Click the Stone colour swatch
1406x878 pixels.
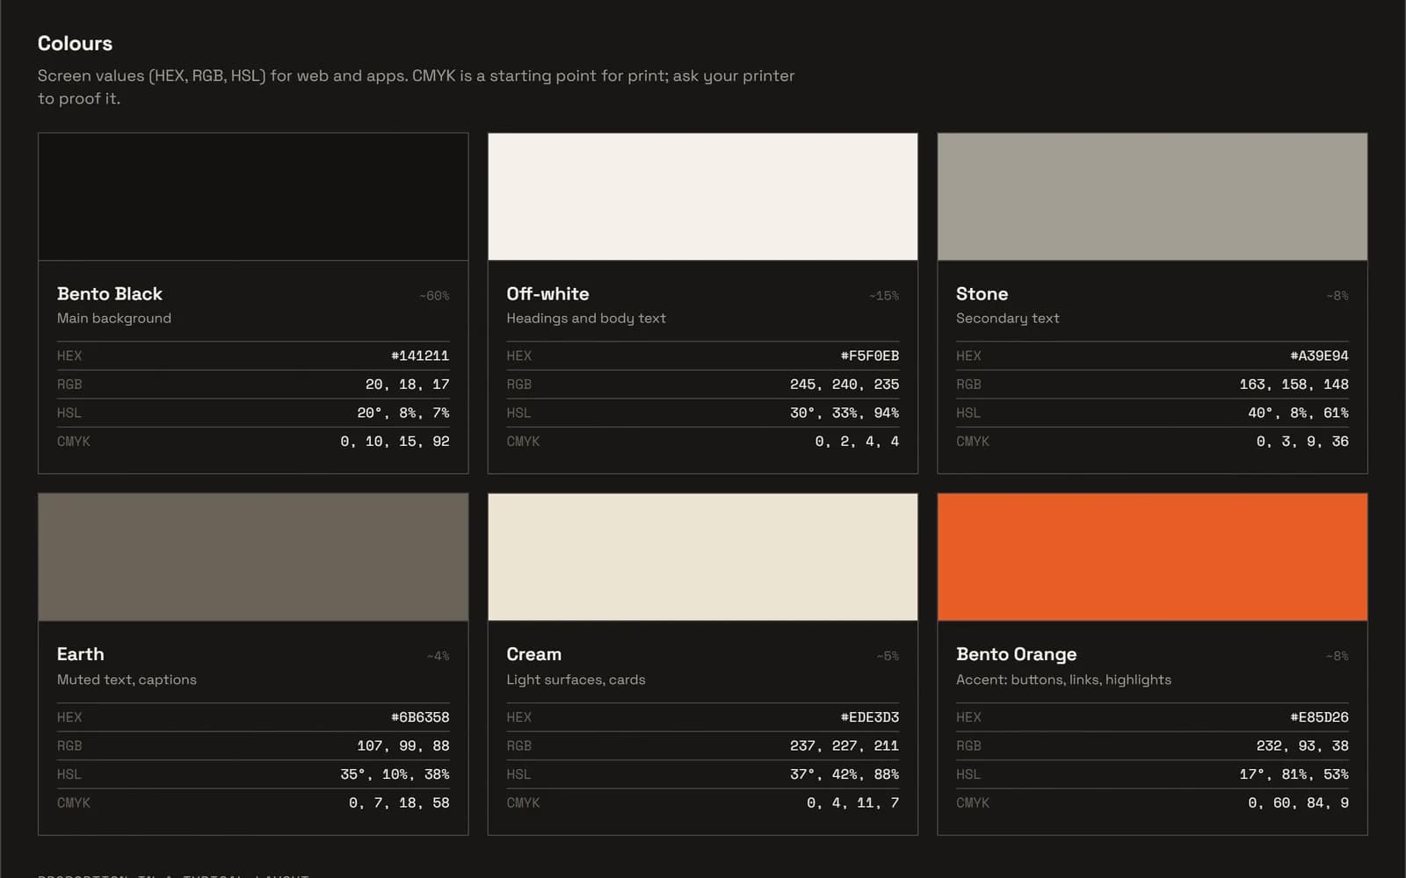click(x=1152, y=197)
